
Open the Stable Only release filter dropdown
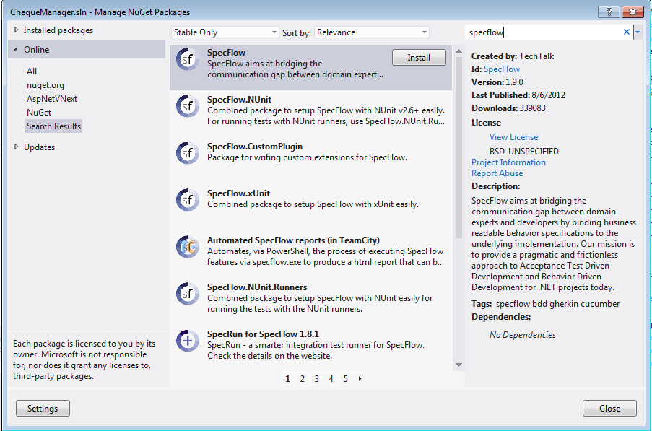pyautogui.click(x=225, y=32)
